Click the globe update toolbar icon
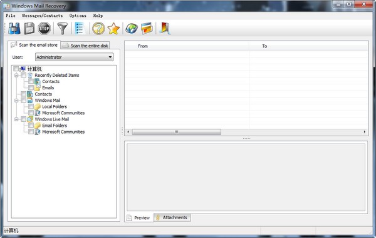 point(132,29)
